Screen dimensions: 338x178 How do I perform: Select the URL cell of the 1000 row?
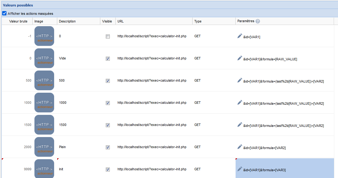(152, 103)
